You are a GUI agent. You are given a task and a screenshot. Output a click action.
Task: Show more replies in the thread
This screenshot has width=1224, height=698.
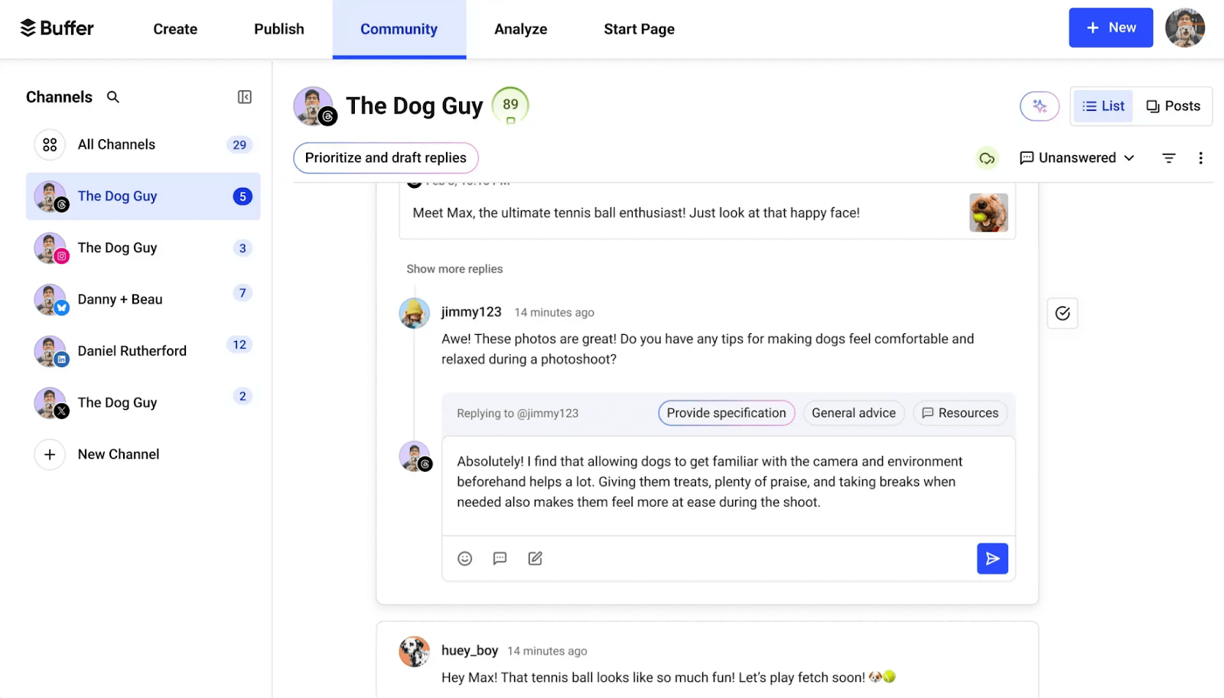pyautogui.click(x=454, y=268)
